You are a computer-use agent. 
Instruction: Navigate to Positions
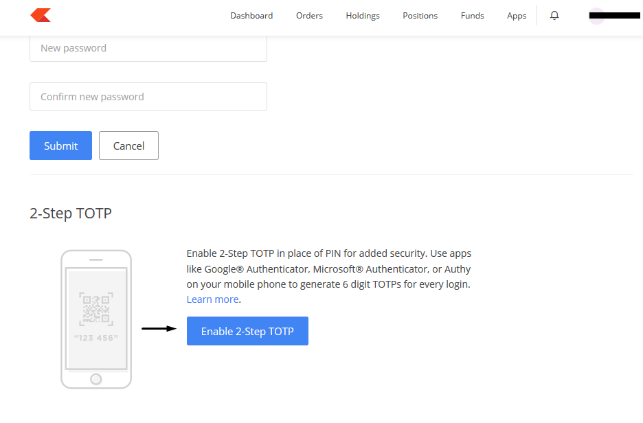pos(420,16)
